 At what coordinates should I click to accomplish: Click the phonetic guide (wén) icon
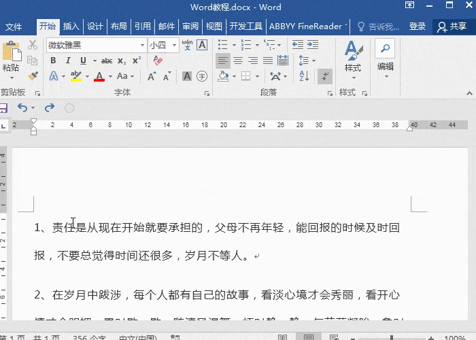[187, 45]
